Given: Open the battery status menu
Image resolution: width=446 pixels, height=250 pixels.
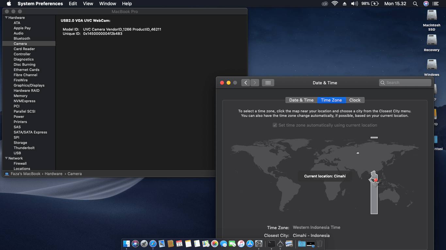Looking at the screenshot, I should 370,4.
